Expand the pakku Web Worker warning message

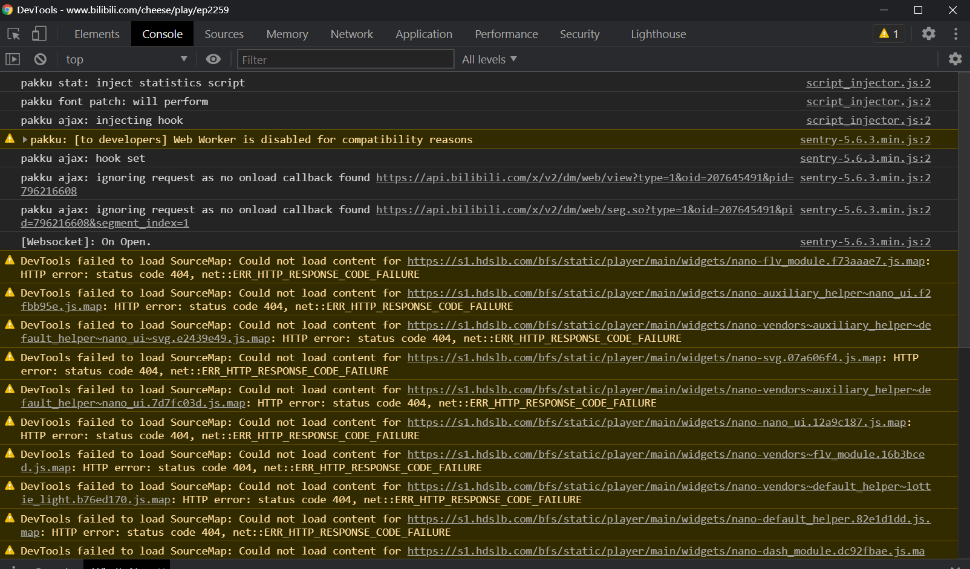(25, 140)
